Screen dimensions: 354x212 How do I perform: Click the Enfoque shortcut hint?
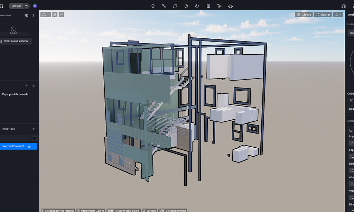click(149, 210)
